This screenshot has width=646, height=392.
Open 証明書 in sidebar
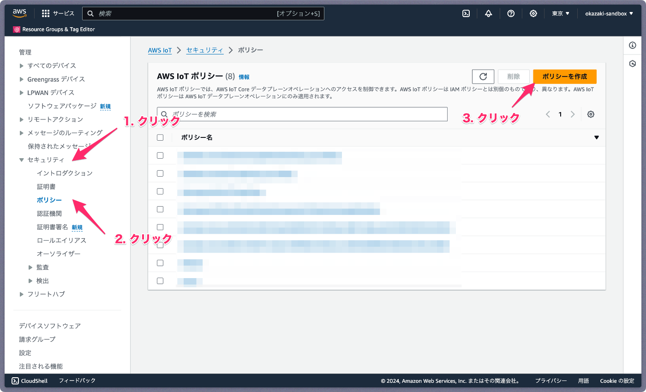(46, 187)
